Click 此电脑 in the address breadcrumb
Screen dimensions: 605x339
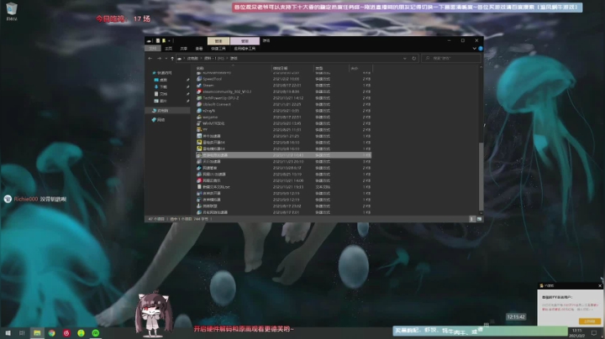coord(192,58)
